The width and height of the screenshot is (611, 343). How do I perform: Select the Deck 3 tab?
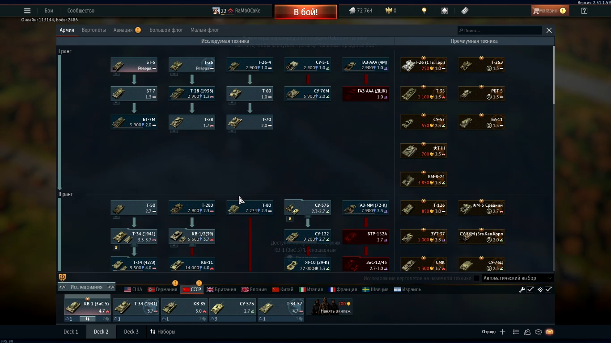(x=132, y=332)
